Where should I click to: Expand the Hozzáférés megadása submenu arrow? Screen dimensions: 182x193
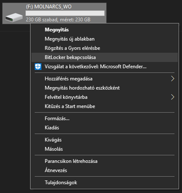pos(173,79)
